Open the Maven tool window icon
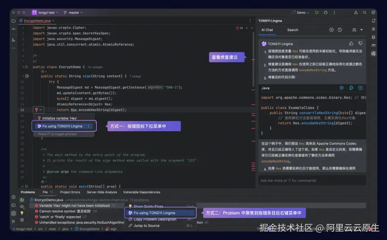 tap(373, 45)
